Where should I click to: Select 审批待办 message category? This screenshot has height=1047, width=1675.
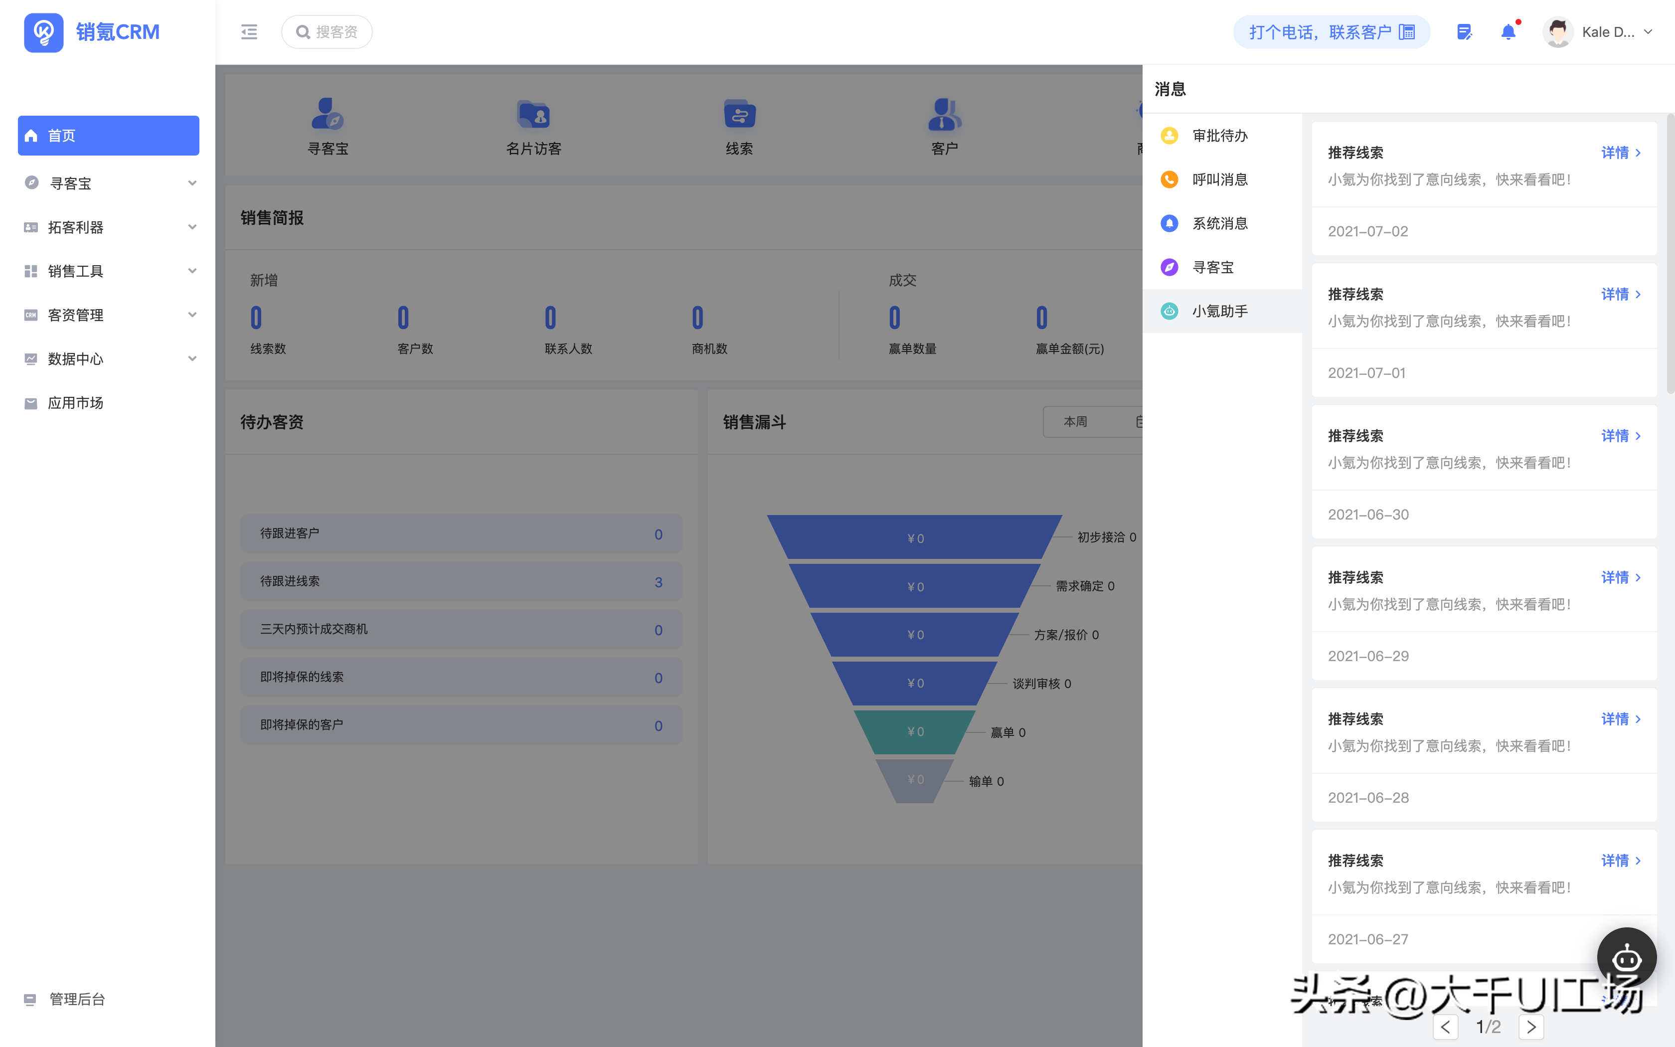click(x=1219, y=136)
